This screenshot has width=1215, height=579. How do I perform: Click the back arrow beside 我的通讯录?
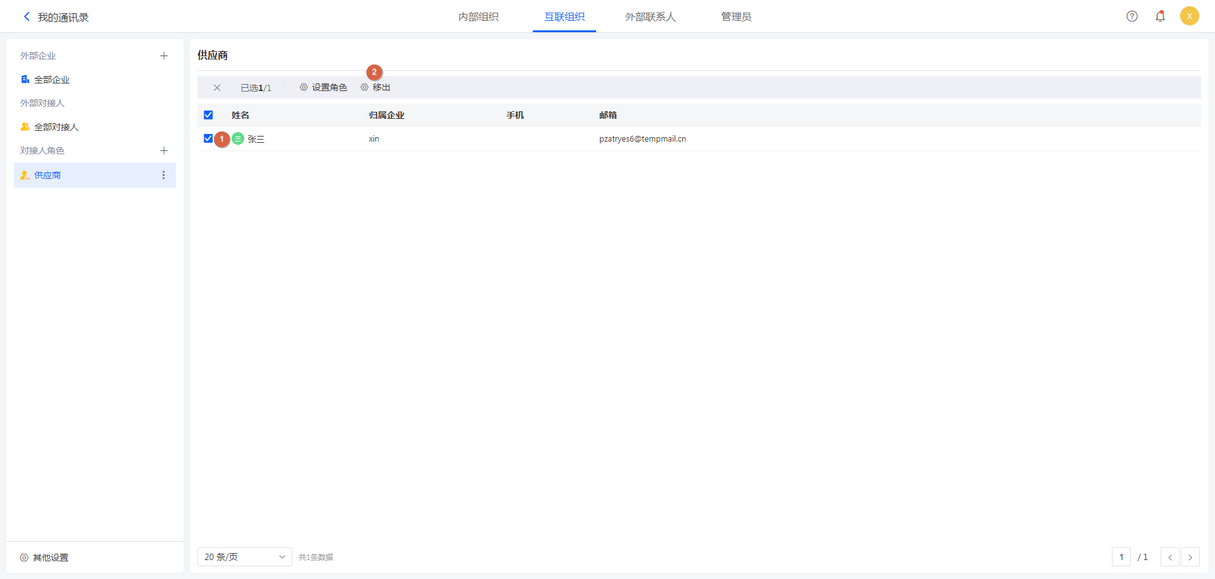(27, 17)
